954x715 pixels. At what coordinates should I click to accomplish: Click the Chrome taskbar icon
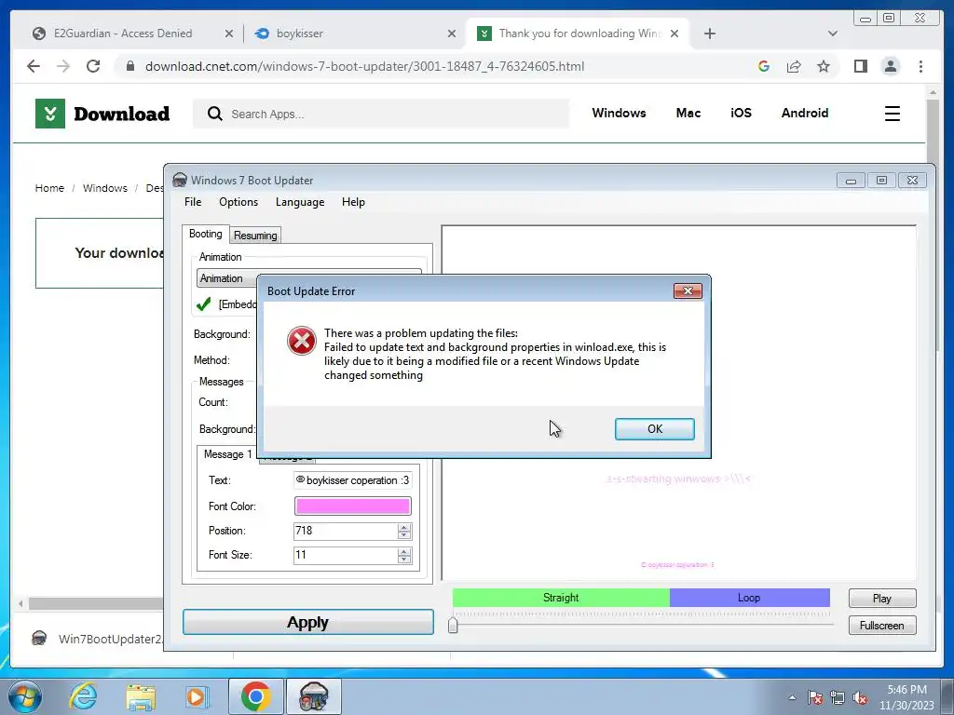[x=255, y=696]
